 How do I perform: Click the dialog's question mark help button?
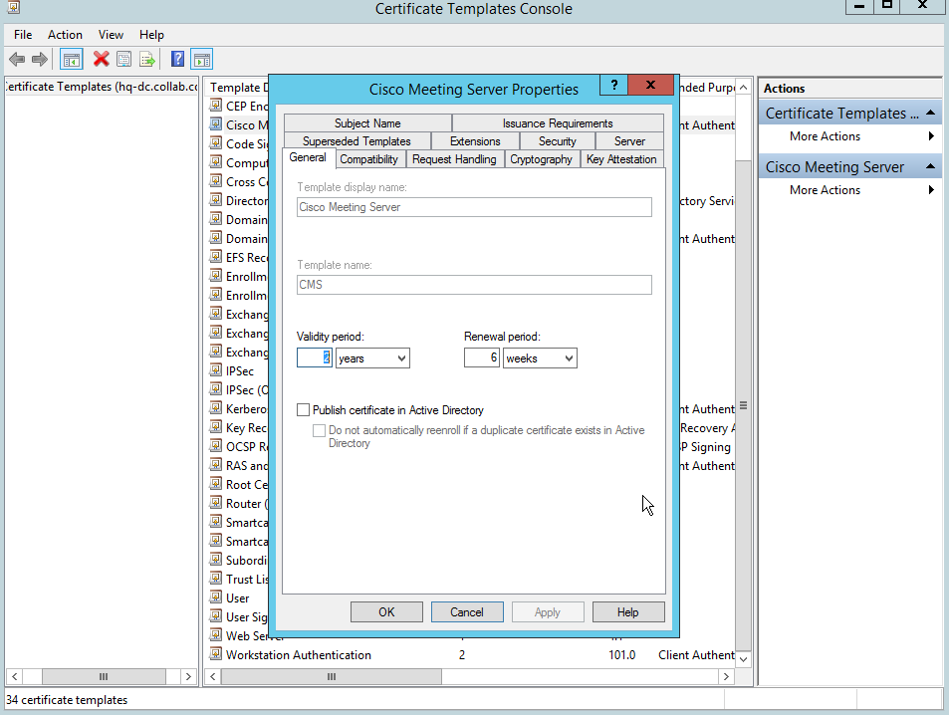(x=613, y=85)
